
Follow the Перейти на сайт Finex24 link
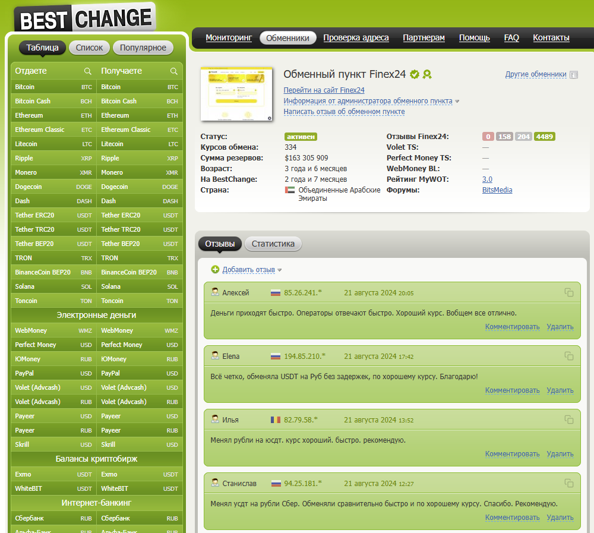pos(324,90)
